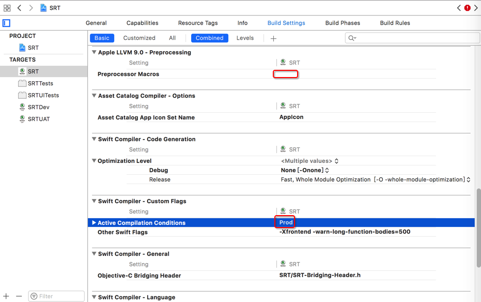Go forward with the right navigation arrow
The image size is (481, 302).
pyautogui.click(x=31, y=8)
